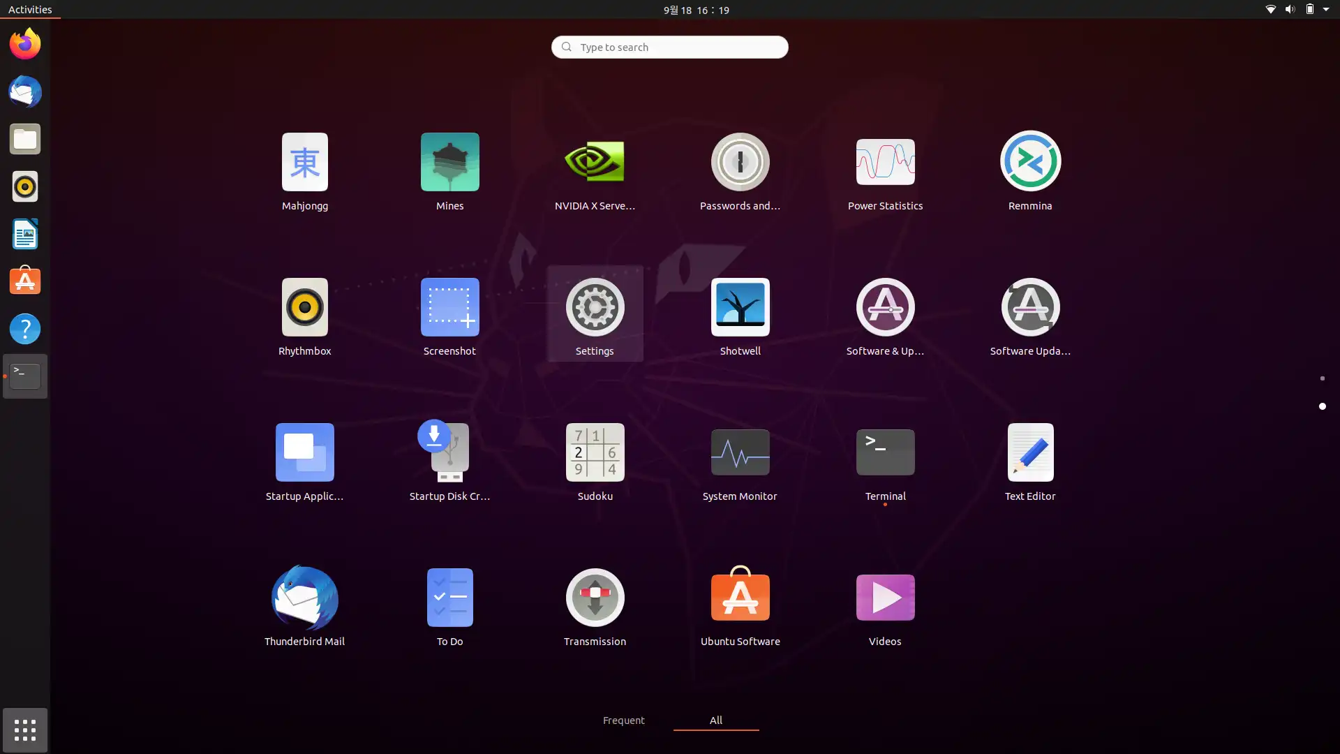The width and height of the screenshot is (1340, 754).
Task: Expand the system menu arrow
Action: (x=1326, y=10)
